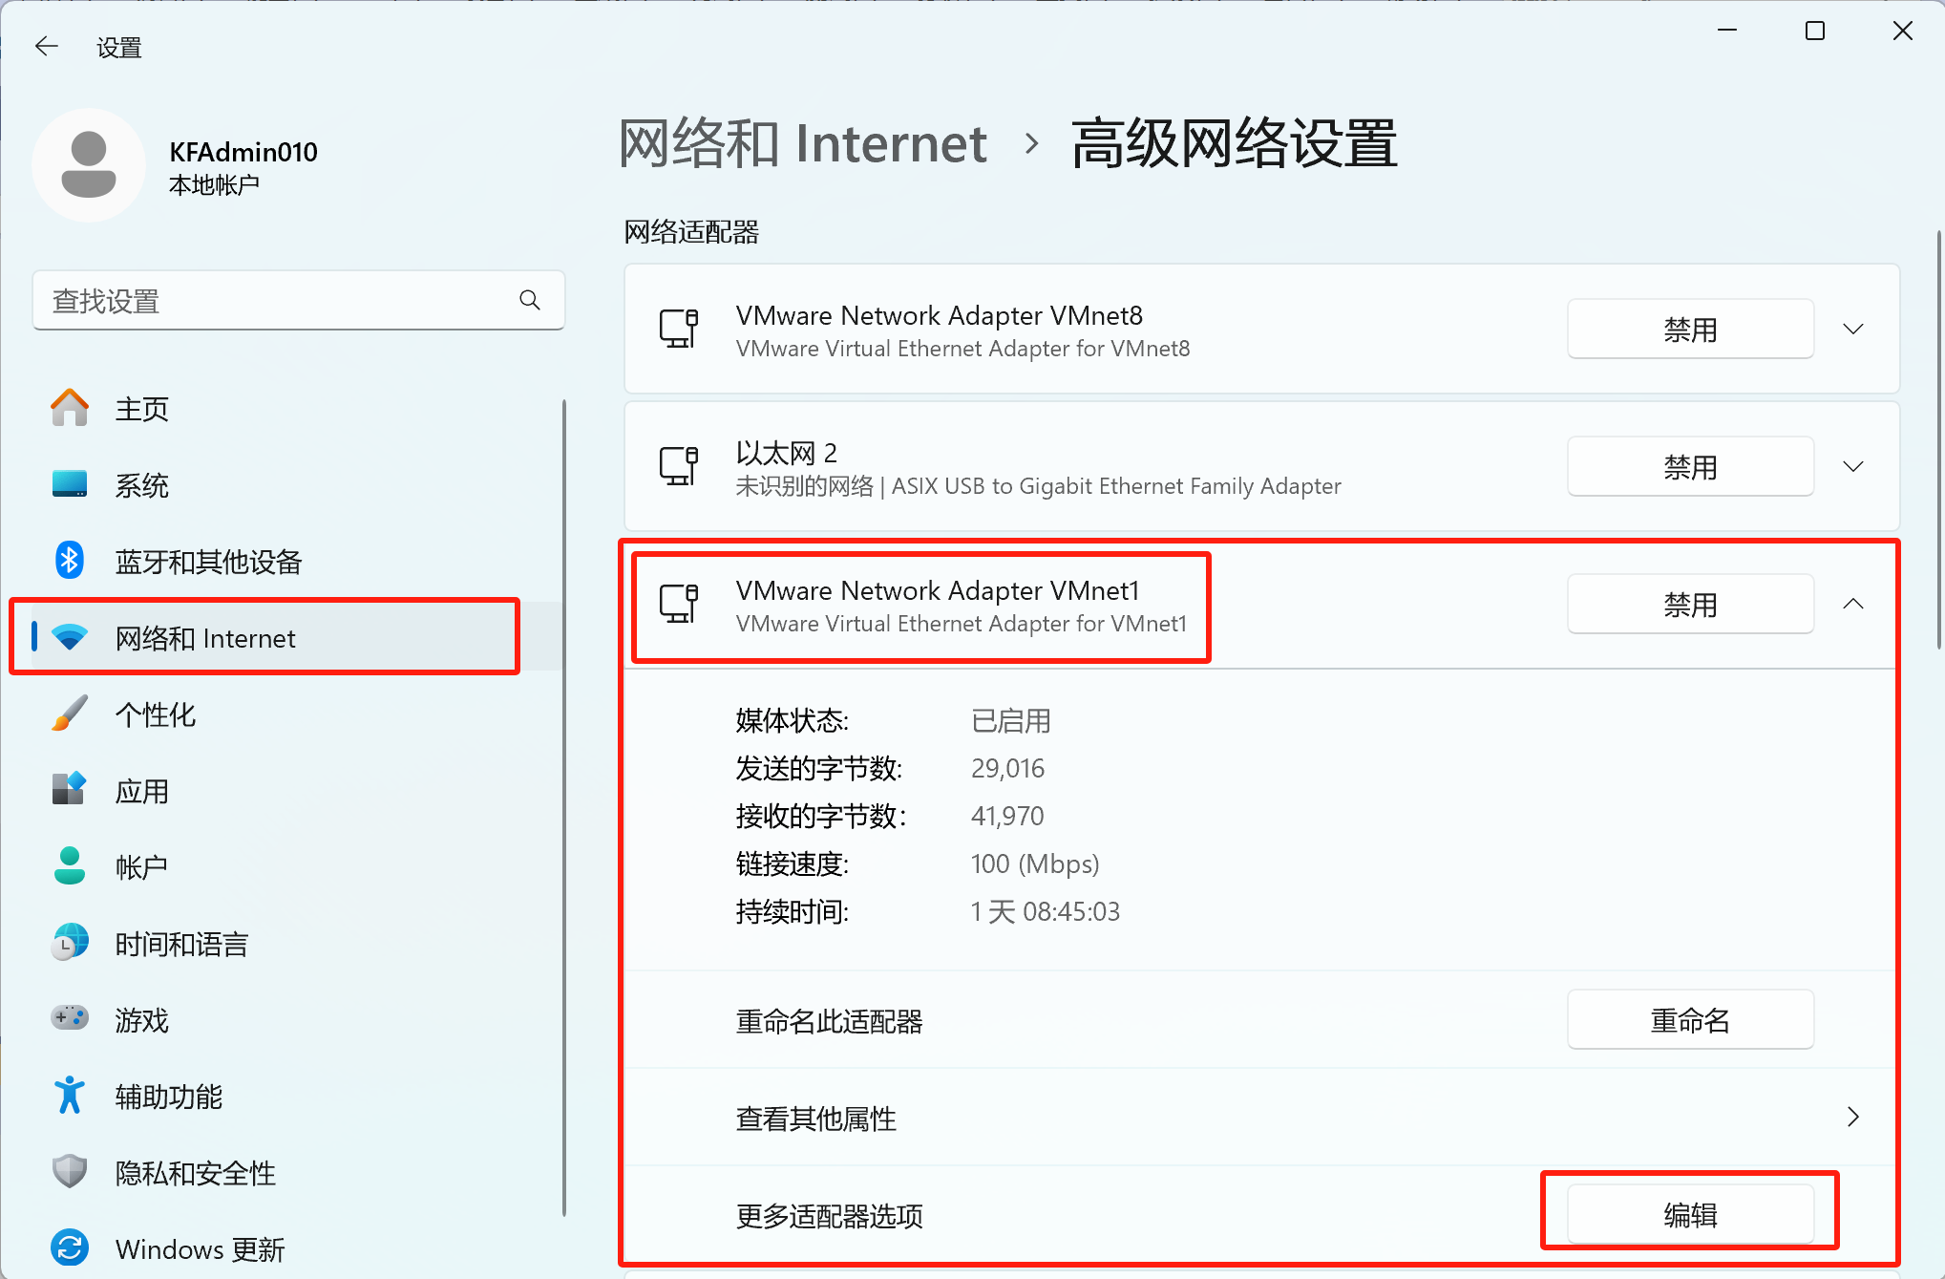
Task: Open the 帐户 settings page
Action: click(x=141, y=867)
